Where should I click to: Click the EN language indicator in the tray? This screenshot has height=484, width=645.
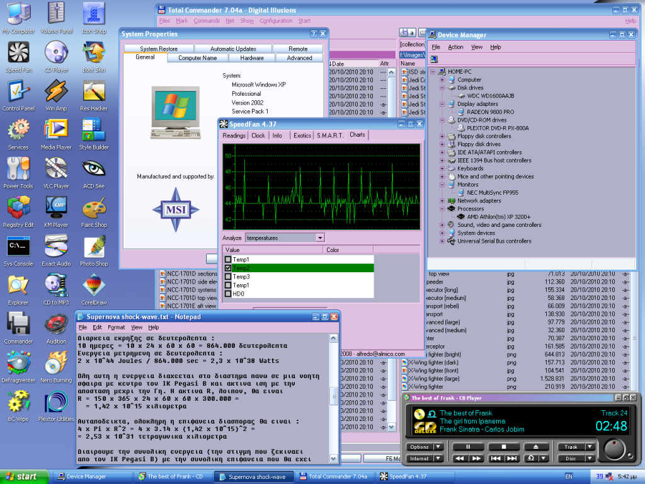[569, 476]
